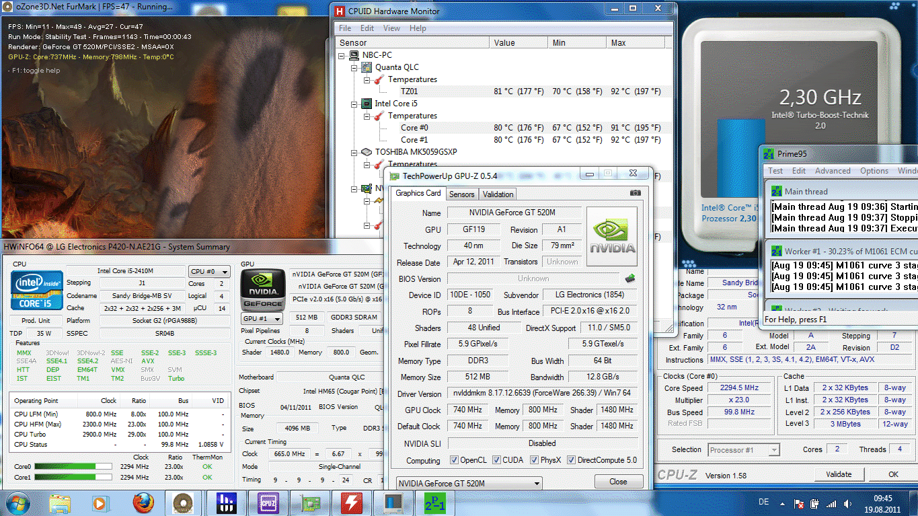
Task: Open Prime95 Test menu
Action: click(775, 171)
